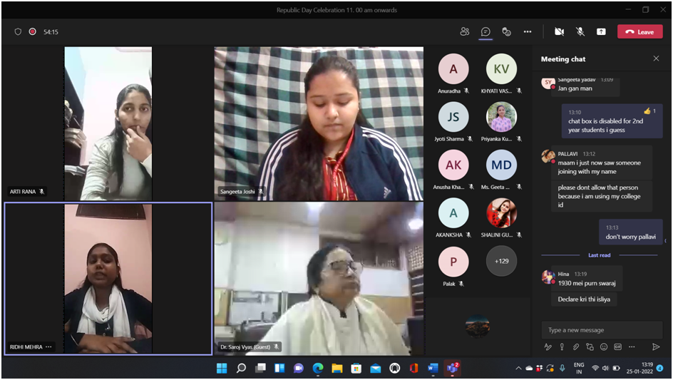Viewport: 673px width, 380px height.
Task: Open the reactions and raise hand icon
Action: click(x=506, y=31)
